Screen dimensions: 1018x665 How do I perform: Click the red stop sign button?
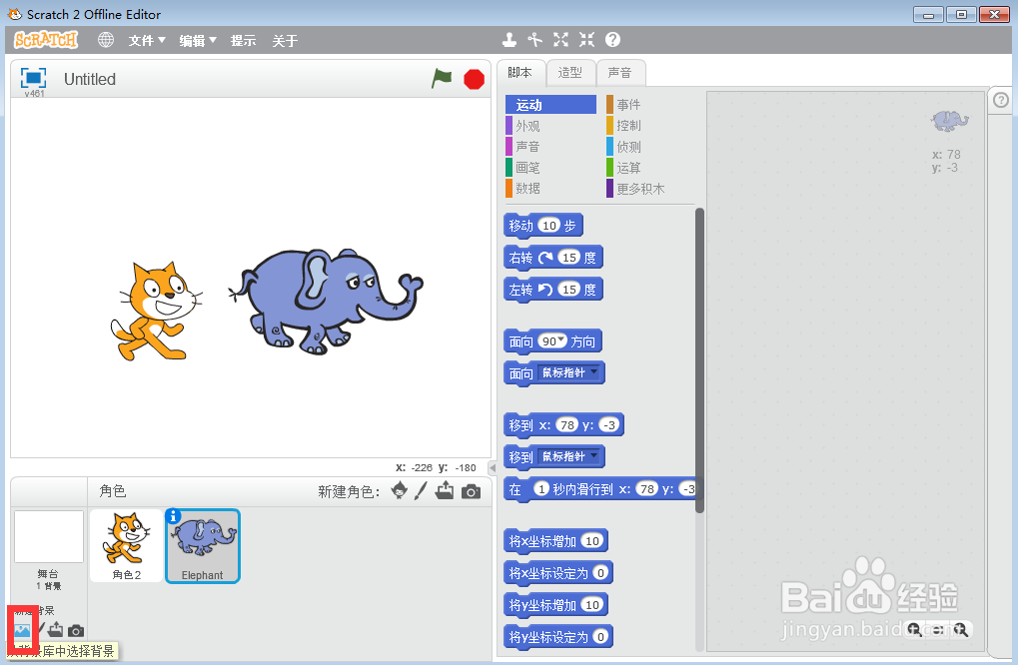pyautogui.click(x=474, y=79)
